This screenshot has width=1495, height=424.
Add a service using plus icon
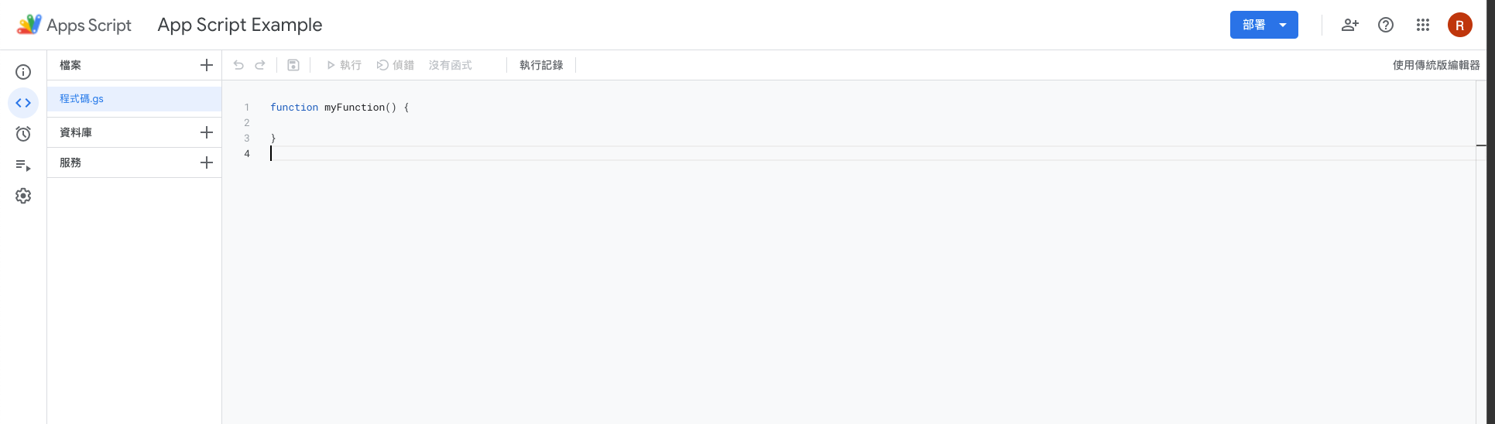click(206, 162)
